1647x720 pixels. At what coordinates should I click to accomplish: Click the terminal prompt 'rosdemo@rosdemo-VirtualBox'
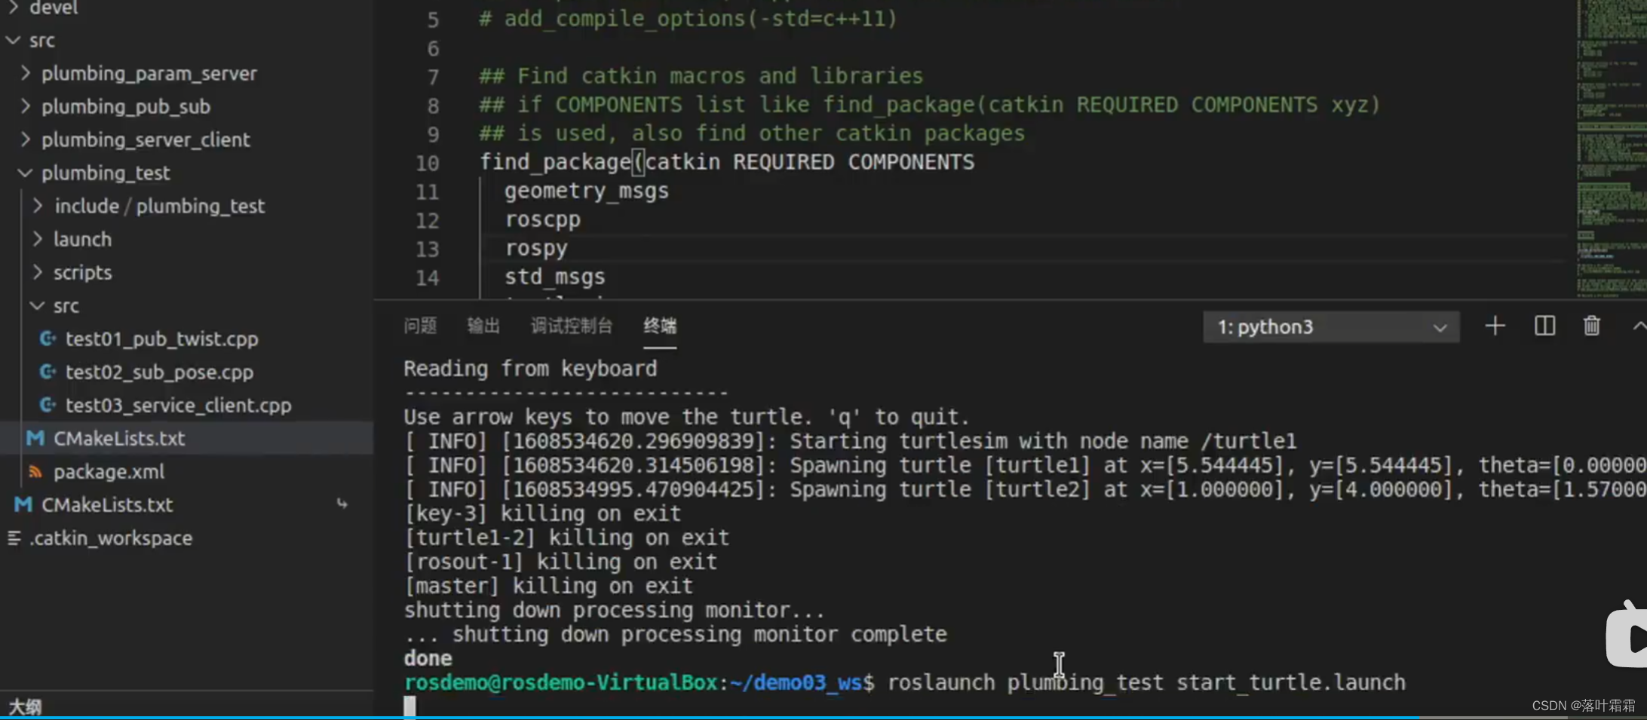point(560,682)
